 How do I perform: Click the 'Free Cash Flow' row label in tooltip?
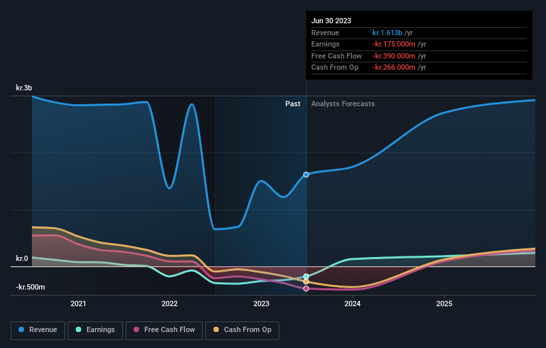pyautogui.click(x=337, y=56)
